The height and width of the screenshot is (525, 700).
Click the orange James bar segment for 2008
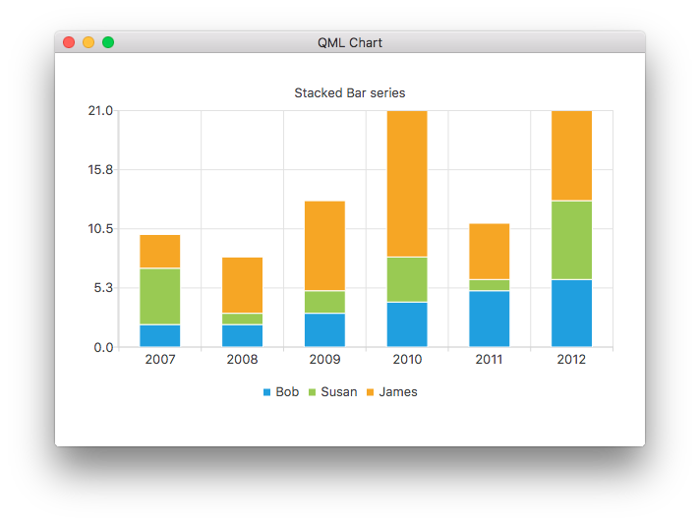pos(242,285)
